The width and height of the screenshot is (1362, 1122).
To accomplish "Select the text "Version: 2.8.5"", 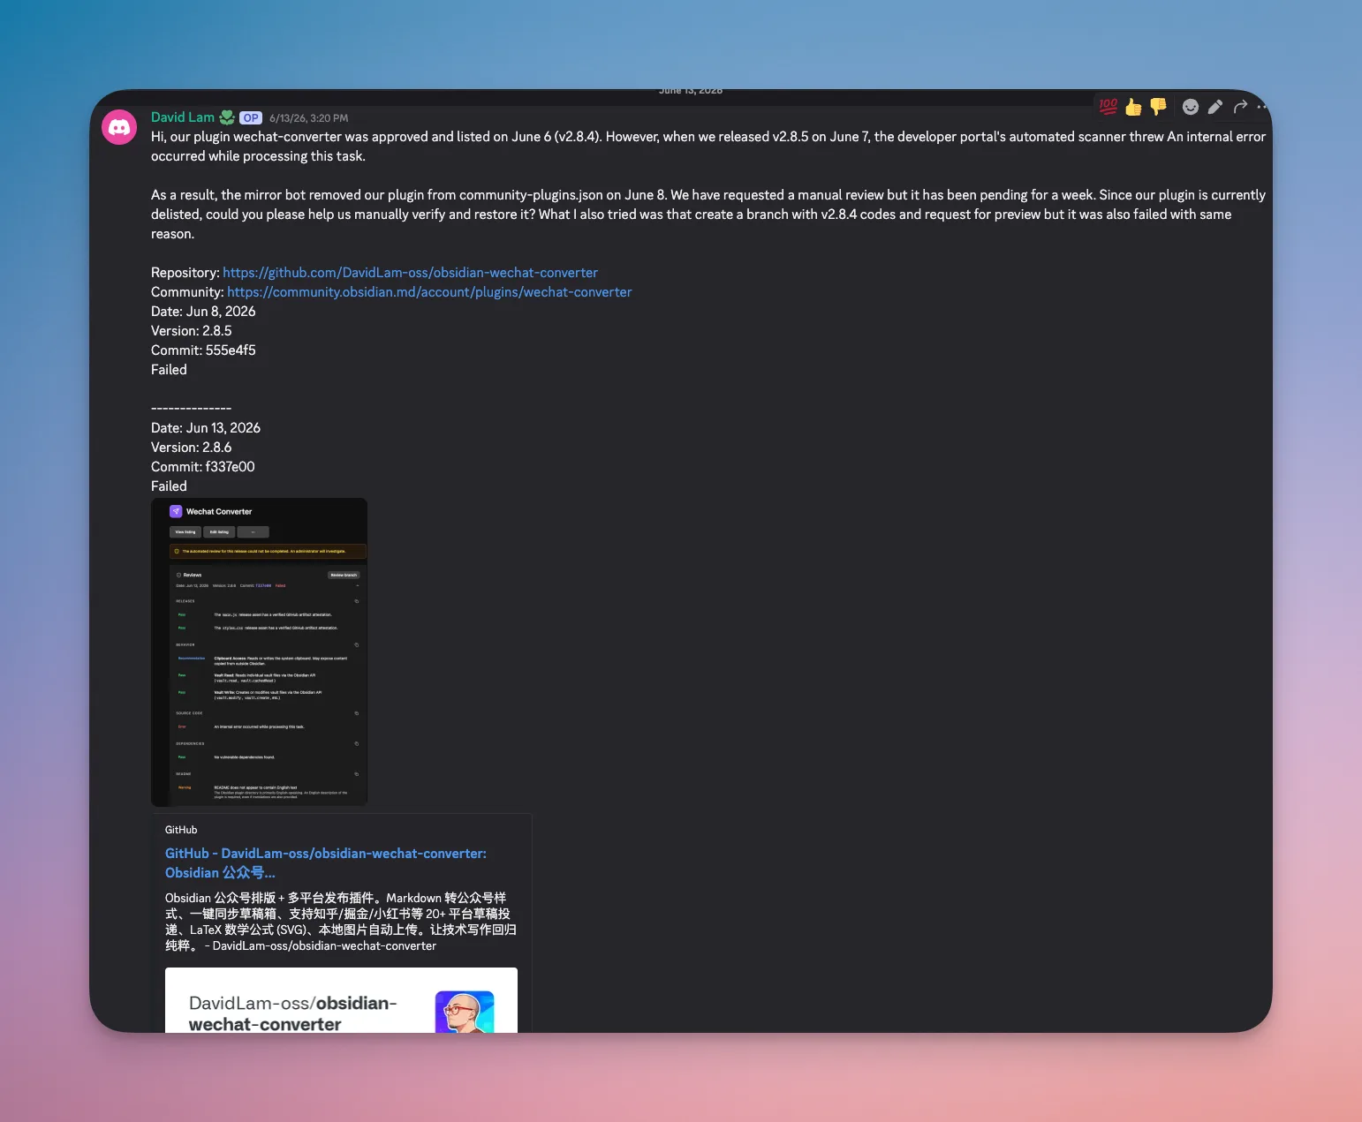I will click(x=192, y=331).
